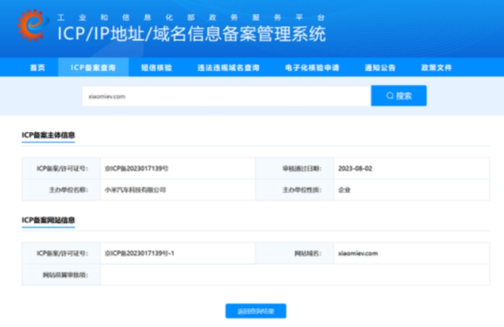
Task: Click the ICP/IP地址/域名信息备案管理系统 title
Action: click(192, 34)
